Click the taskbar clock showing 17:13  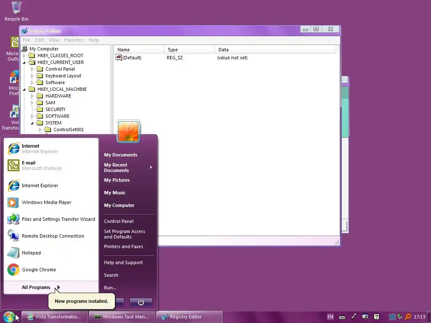[x=420, y=317]
